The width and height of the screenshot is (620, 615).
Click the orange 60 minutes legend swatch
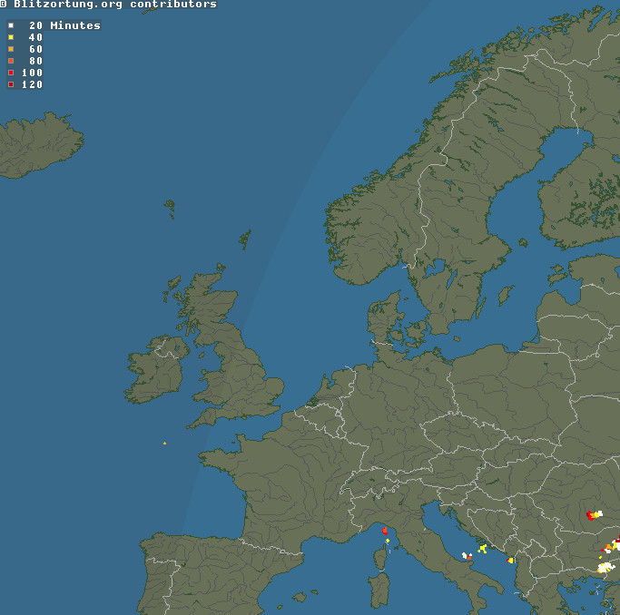(11, 49)
